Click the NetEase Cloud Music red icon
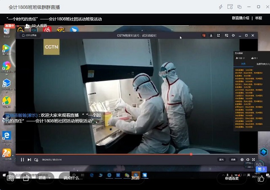The height and width of the screenshot is (190, 270). pos(48,29)
